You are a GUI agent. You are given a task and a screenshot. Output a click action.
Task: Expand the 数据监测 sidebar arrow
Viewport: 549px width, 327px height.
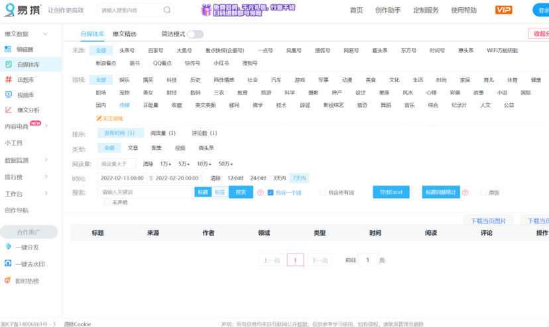click(46, 160)
